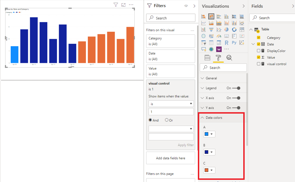Select the slicer visualization
This screenshot has width=295, height=182.
point(204,43)
